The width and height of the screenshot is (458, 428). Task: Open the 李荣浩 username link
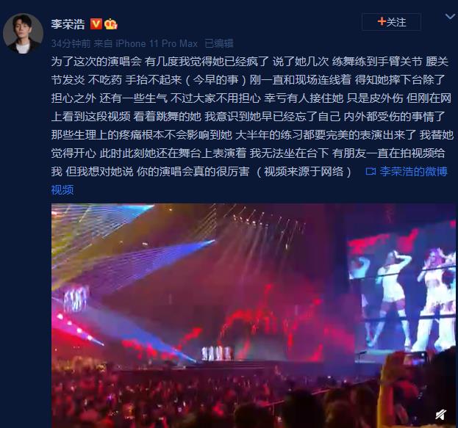(x=68, y=24)
